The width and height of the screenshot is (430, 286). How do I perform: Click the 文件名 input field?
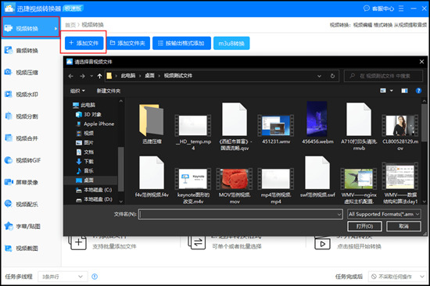(x=241, y=214)
